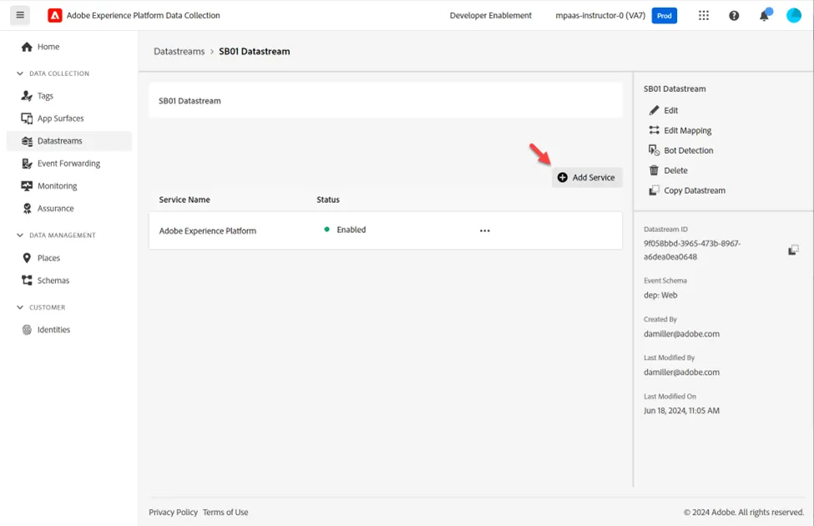The width and height of the screenshot is (814, 526).
Task: Click the Adobe logo icon
Action: (54, 16)
